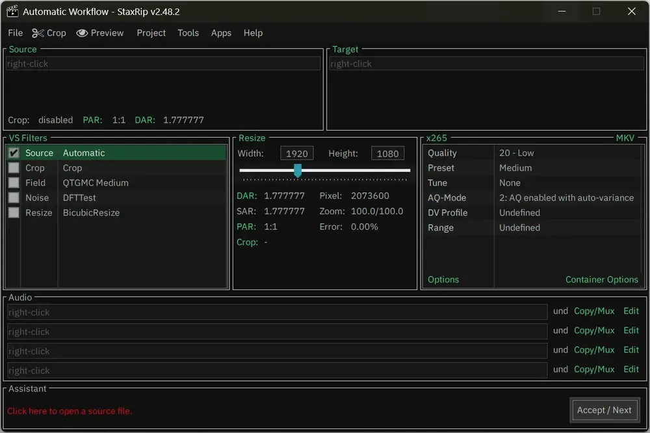Screen dimensions: 650x433
Task: Open the MKV container format menu
Action: pyautogui.click(x=625, y=138)
